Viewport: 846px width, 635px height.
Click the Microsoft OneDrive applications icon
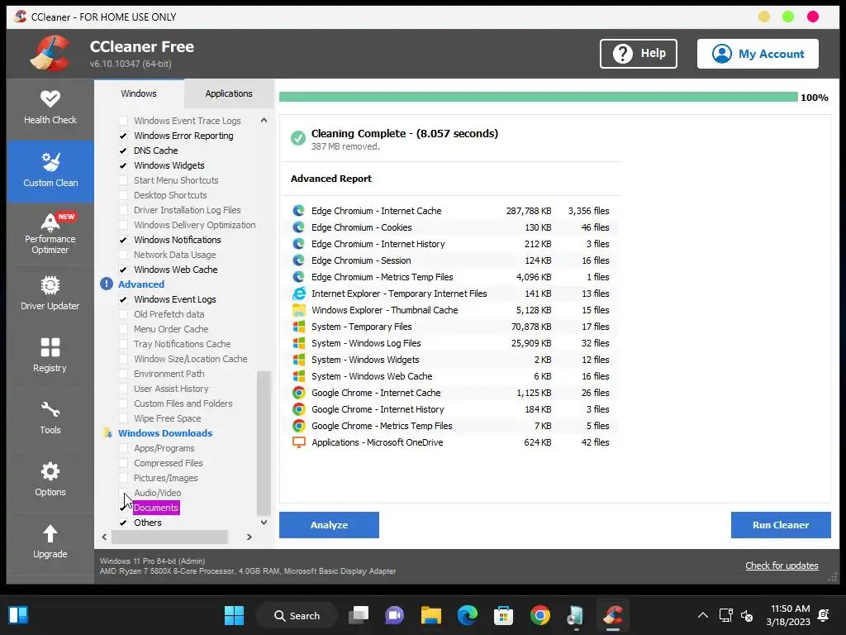(x=298, y=442)
